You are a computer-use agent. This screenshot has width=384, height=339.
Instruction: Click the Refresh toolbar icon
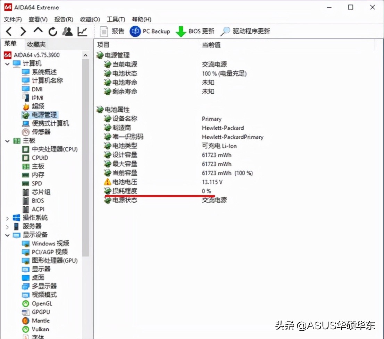[52, 31]
